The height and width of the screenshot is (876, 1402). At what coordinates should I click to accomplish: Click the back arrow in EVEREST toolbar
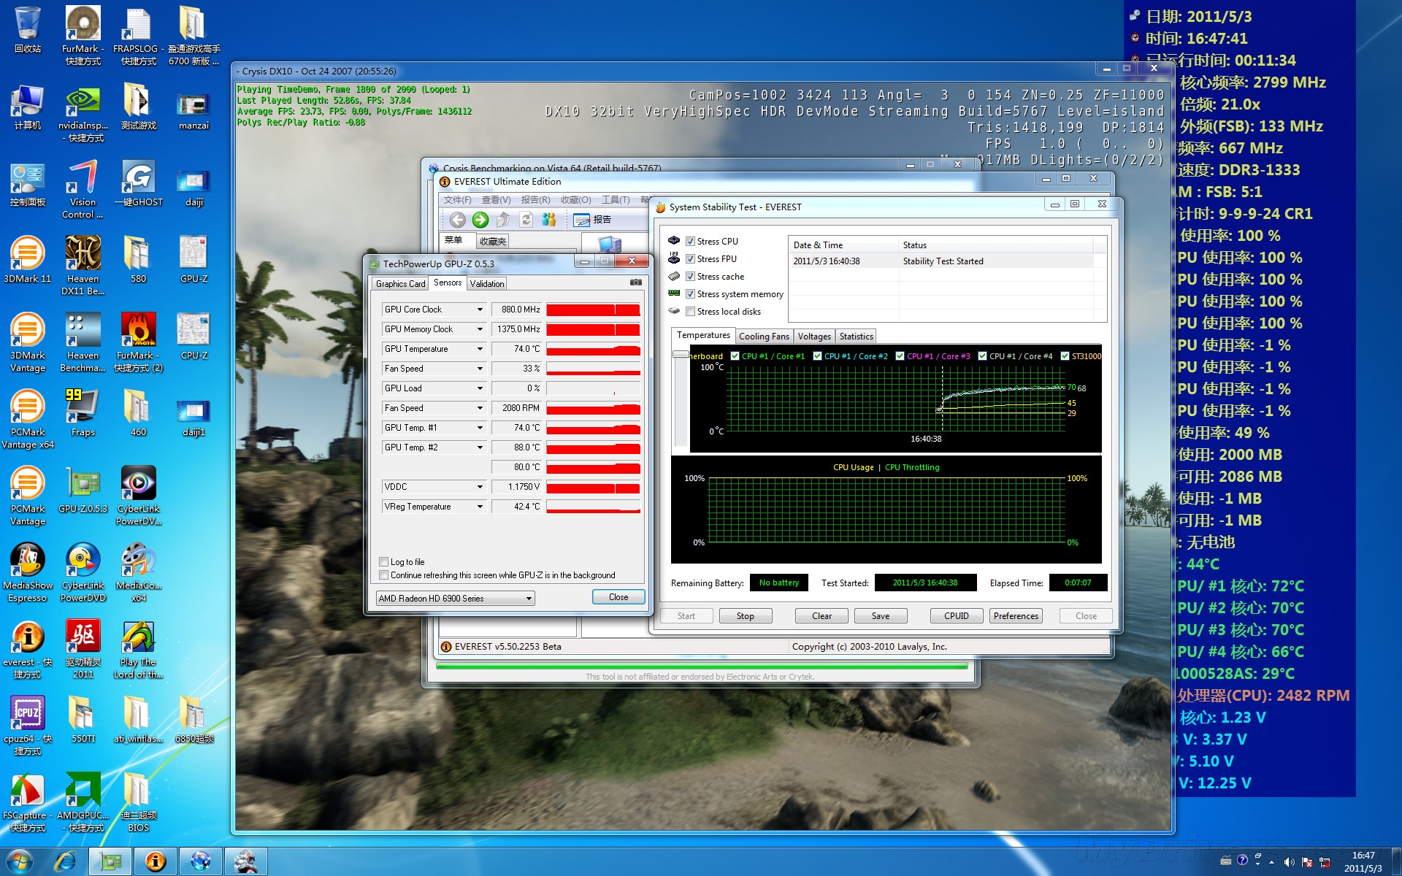[457, 220]
